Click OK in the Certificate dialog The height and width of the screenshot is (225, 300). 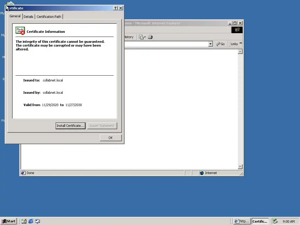(110, 138)
